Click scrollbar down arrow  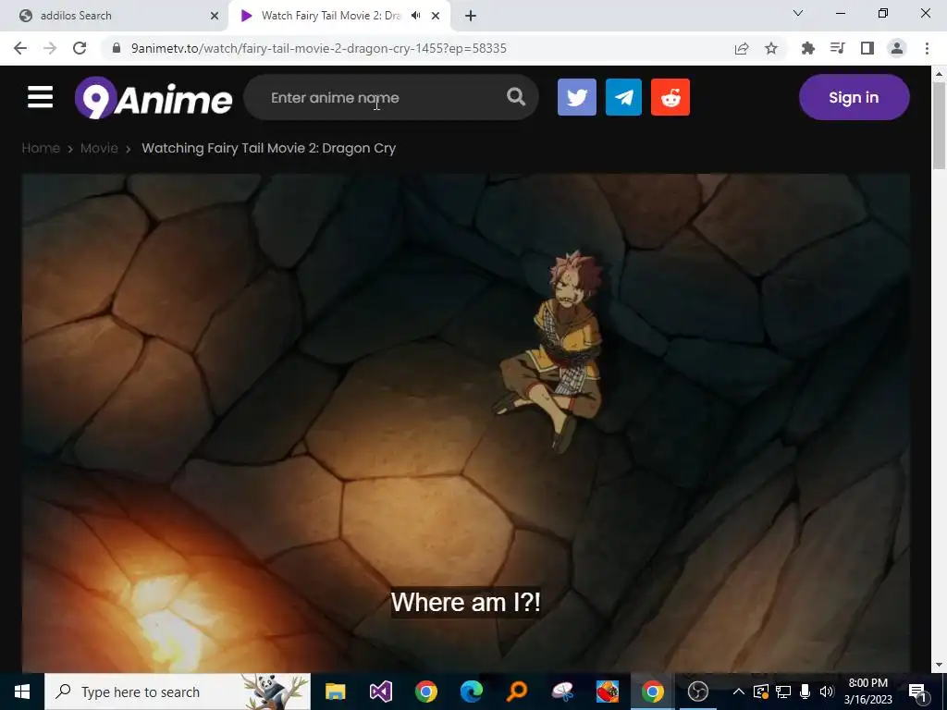point(939,665)
